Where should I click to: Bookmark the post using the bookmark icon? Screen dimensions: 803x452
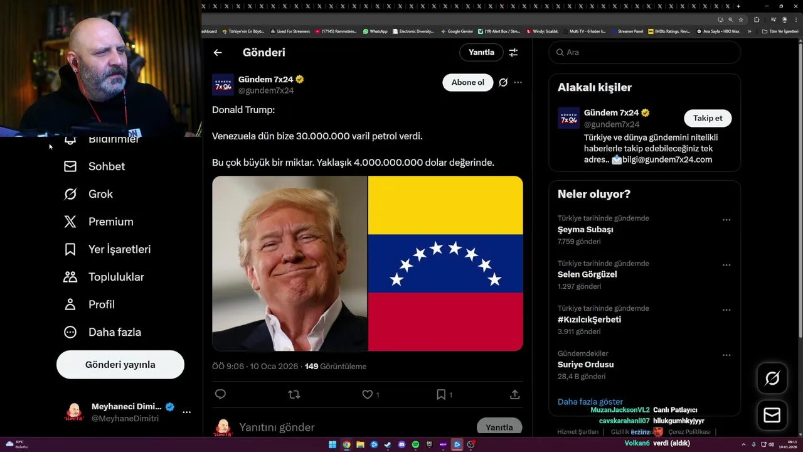click(441, 394)
